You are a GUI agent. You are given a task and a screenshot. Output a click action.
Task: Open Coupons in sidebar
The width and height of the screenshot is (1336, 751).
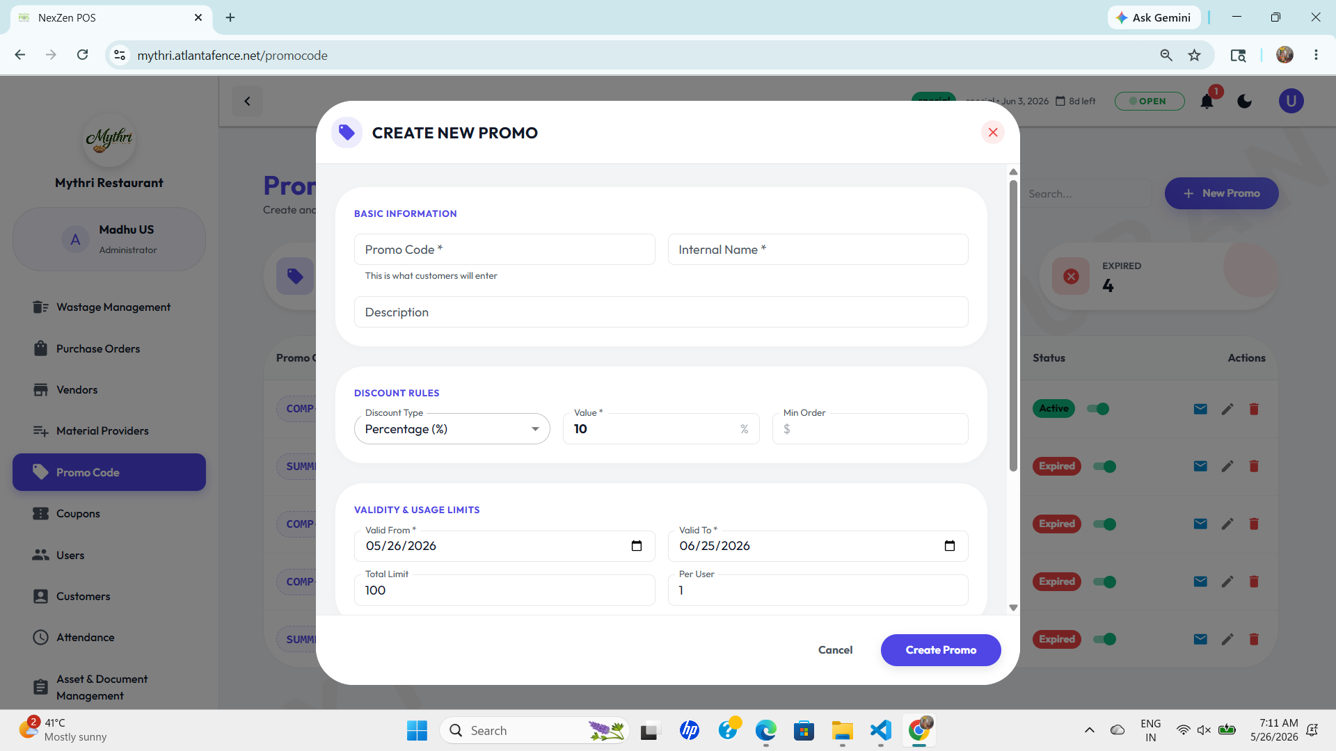(109, 514)
